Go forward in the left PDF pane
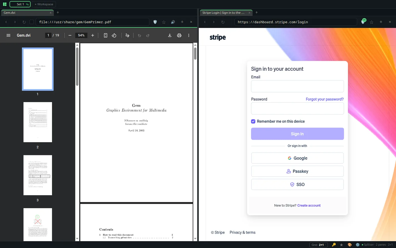 pyautogui.click(x=15, y=22)
